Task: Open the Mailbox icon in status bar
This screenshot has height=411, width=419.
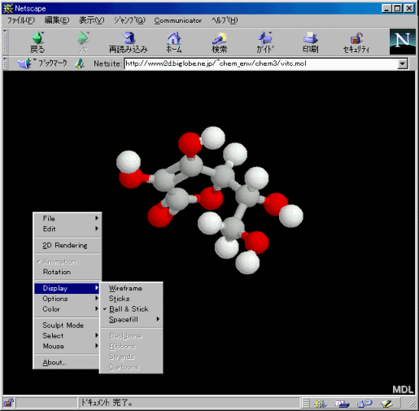Action: 342,404
